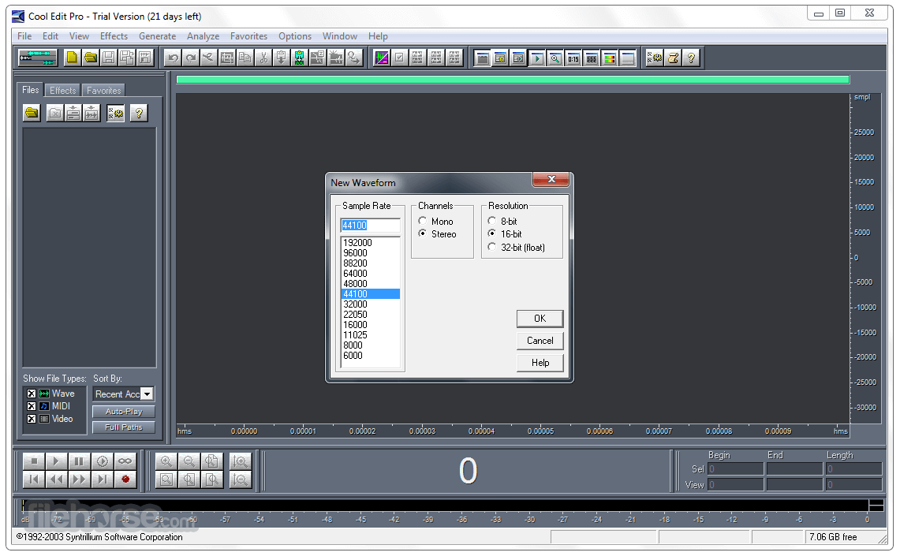Click the Sample Rate input field
Viewport: 900px width, 556px height.
(370, 226)
